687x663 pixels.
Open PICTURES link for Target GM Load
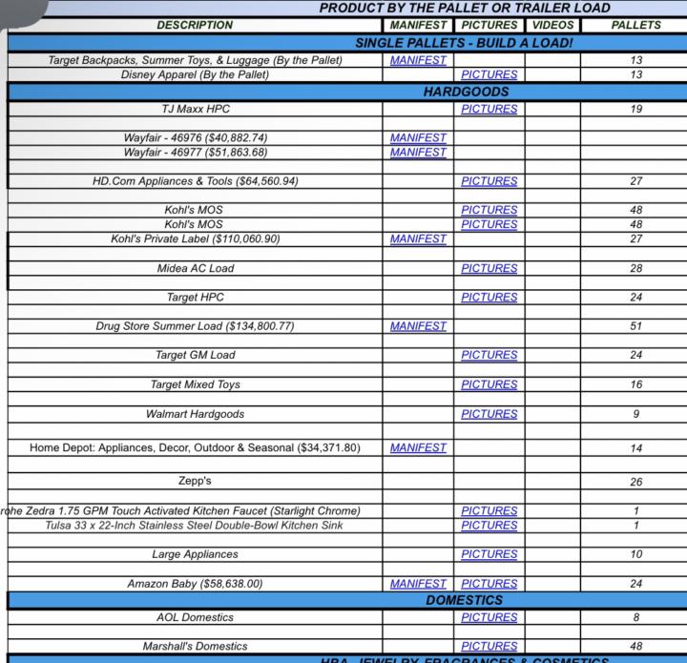coord(489,355)
